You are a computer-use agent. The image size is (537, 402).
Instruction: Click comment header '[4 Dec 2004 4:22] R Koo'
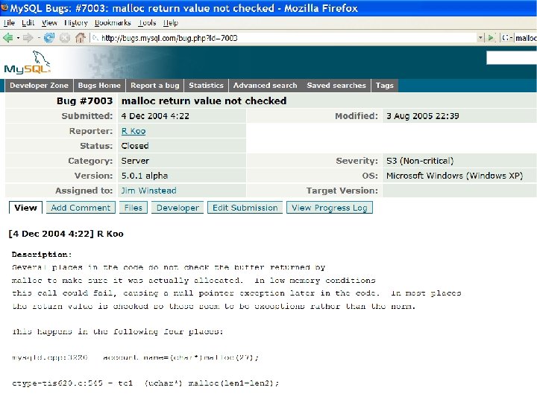(66, 234)
